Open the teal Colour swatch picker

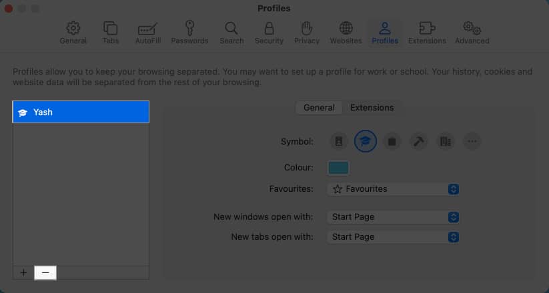[338, 168]
